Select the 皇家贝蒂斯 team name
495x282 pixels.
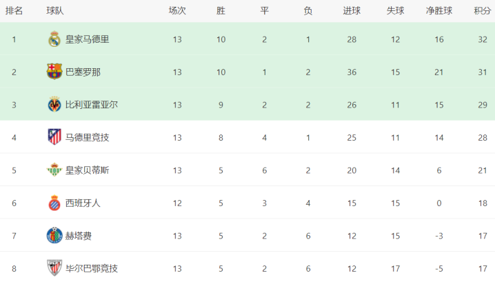(x=87, y=170)
